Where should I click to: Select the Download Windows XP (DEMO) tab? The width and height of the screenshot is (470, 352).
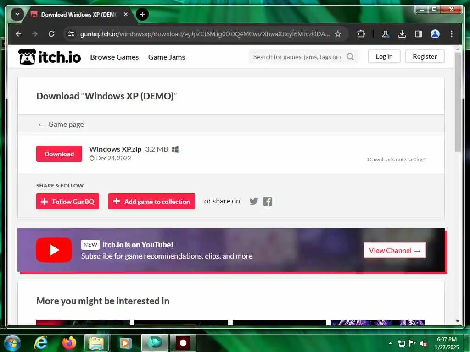point(78,14)
